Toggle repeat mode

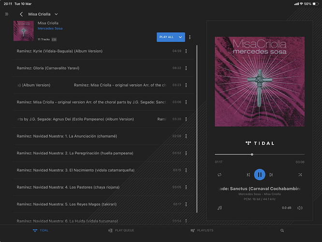click(220, 175)
